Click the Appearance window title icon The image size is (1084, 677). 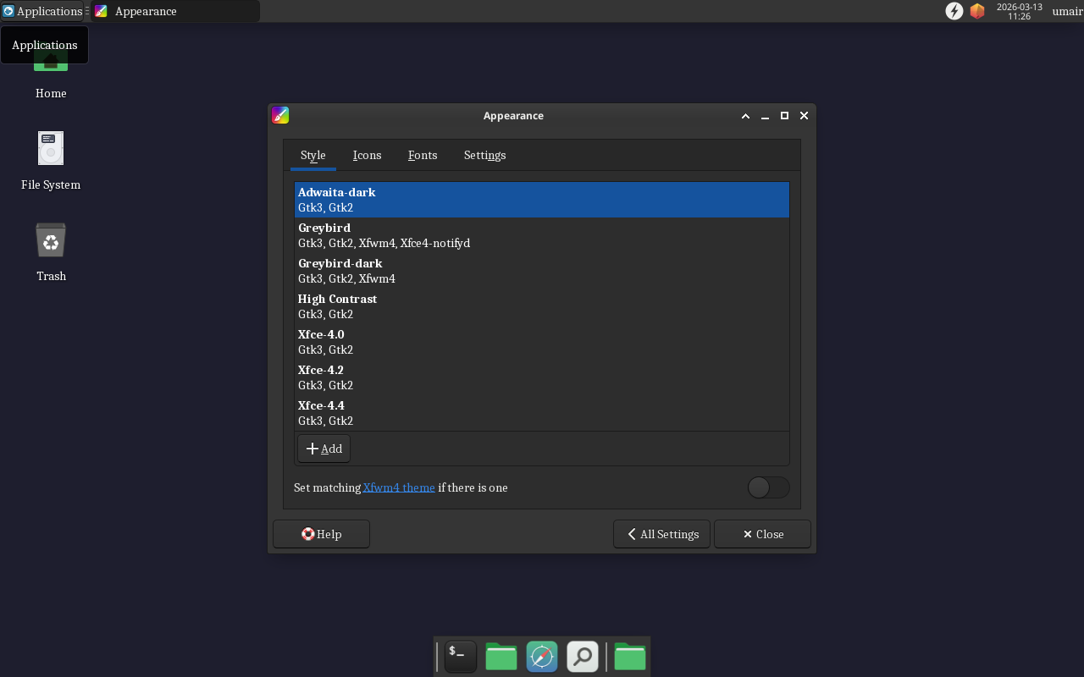pyautogui.click(x=280, y=115)
